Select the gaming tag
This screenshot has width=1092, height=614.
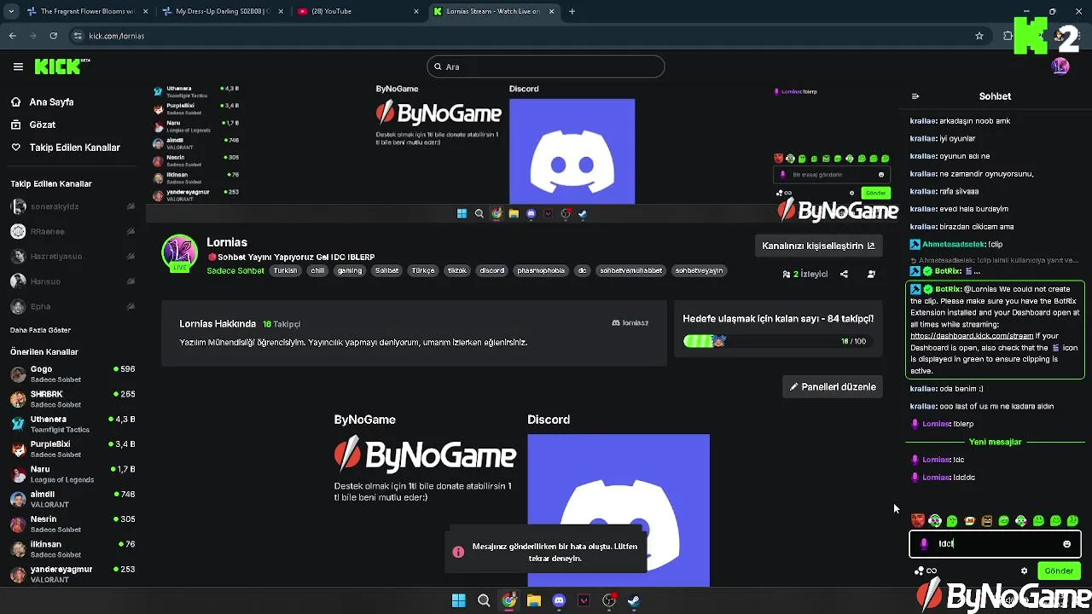[350, 270]
